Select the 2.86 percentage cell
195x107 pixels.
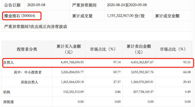coord(118,92)
